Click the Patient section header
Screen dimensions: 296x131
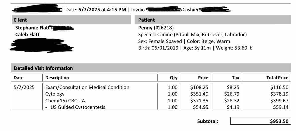[x=213, y=20]
